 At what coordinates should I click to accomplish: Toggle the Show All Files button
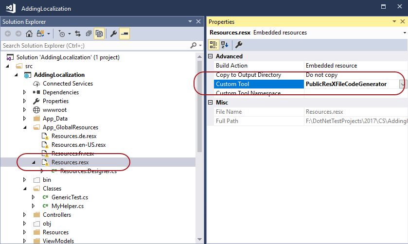tap(99, 34)
